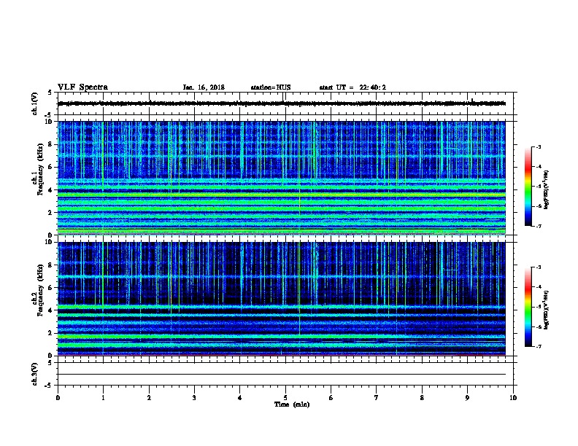Click the ch.1 voltage waveform trace

(282, 103)
